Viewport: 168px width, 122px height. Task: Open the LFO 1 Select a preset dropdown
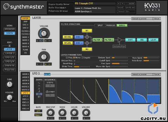(142, 74)
